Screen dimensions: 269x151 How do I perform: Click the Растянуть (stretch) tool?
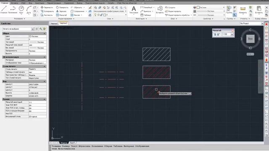pyautogui.click(x=47, y=15)
